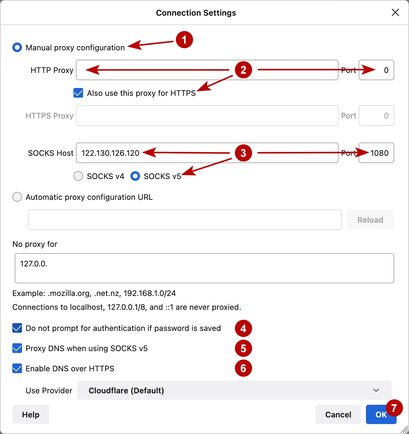This screenshot has height=434, width=409.
Task: Edit the SOCKS Port value 1080
Action: tap(376, 153)
